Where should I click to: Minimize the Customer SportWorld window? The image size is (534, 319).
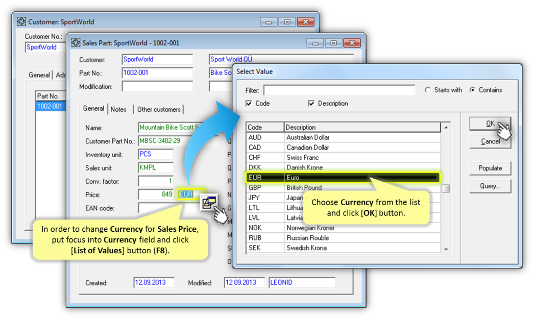pyautogui.click(x=269, y=22)
